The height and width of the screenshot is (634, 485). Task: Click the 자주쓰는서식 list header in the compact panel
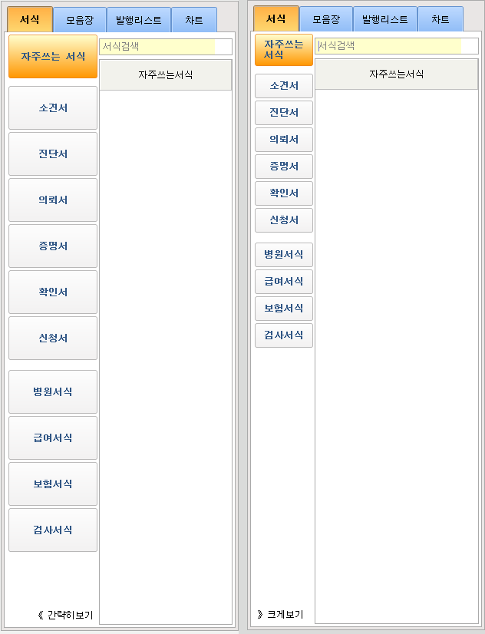coord(396,74)
